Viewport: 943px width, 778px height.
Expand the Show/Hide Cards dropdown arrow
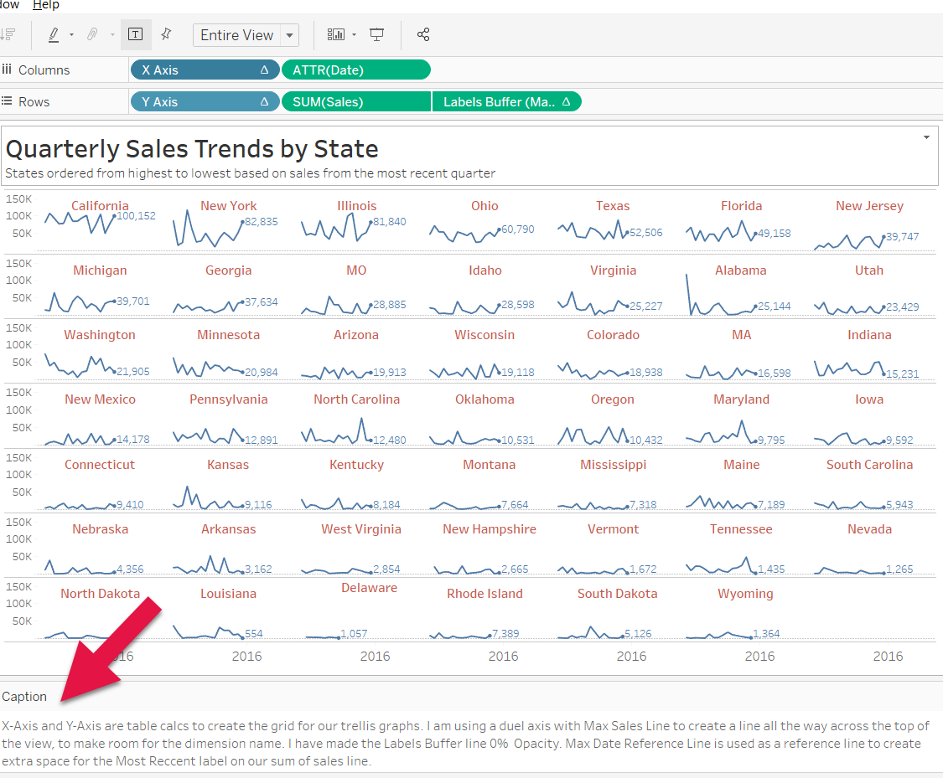click(354, 35)
